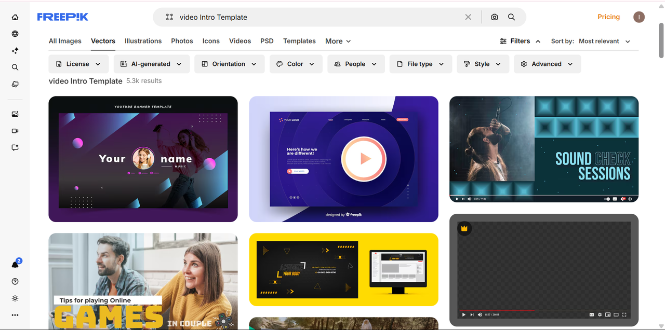Open the Help question mark icon
Viewport: 665px width, 330px height.
pos(15,281)
